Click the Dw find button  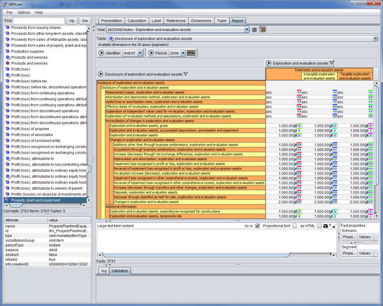click(85, 21)
